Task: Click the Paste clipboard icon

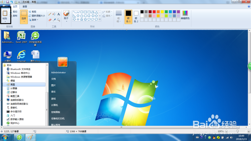Action: click(5, 14)
